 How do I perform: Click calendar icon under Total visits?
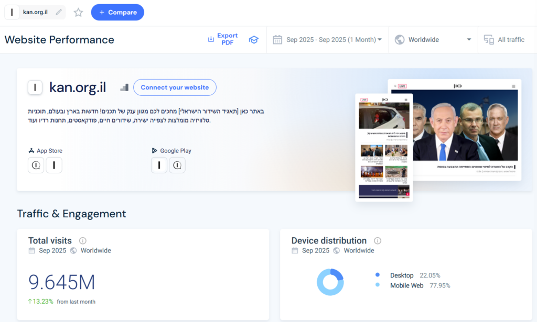[x=32, y=251]
